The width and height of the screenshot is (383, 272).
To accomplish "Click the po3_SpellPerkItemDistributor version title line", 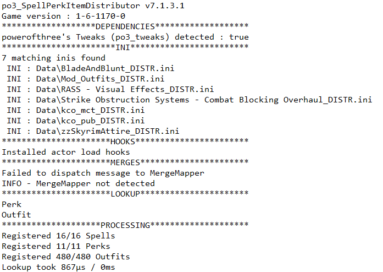I will coord(93,6).
